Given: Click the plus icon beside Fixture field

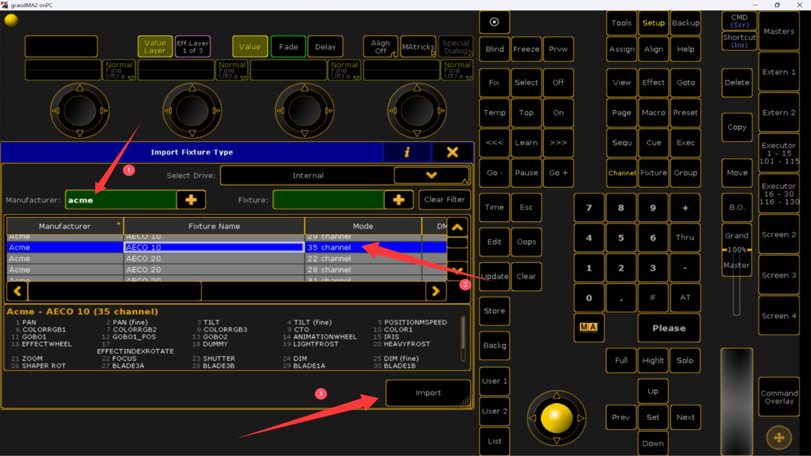Looking at the screenshot, I should pyautogui.click(x=399, y=199).
